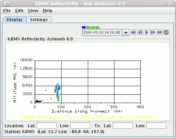Focus the Location Lat input field

(47, 126)
